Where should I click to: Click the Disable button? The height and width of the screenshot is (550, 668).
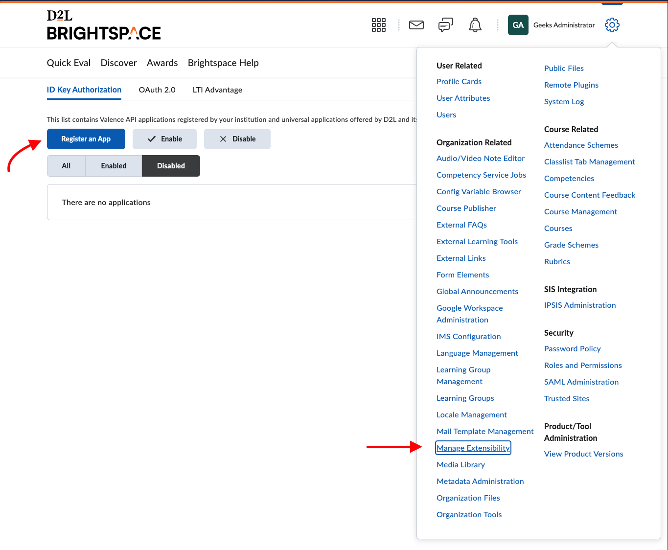[x=237, y=139]
